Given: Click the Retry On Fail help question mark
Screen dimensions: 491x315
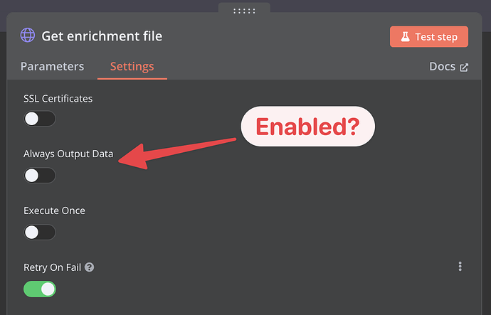Looking at the screenshot, I should [89, 267].
